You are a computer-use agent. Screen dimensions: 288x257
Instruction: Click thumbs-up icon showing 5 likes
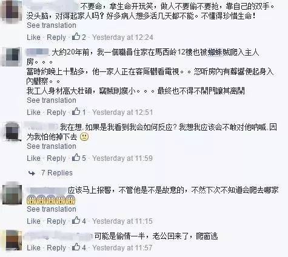[76, 158]
